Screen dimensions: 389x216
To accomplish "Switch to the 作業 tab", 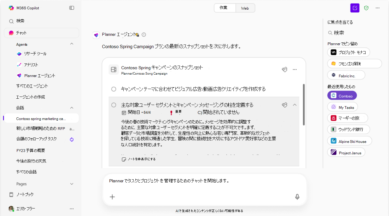I will tap(225, 8).
